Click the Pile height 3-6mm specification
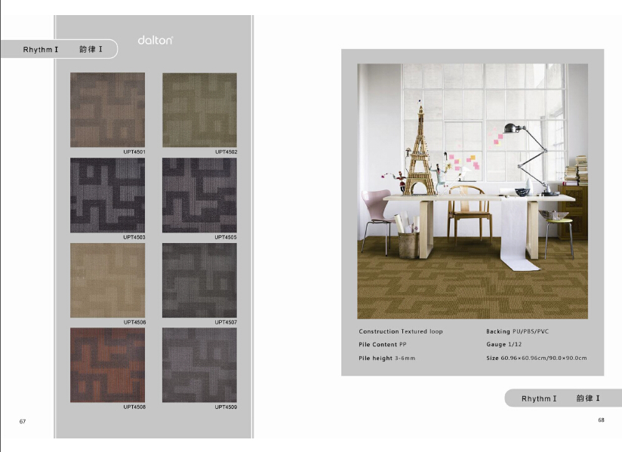Viewport: 622px width, 452px height. [x=386, y=358]
